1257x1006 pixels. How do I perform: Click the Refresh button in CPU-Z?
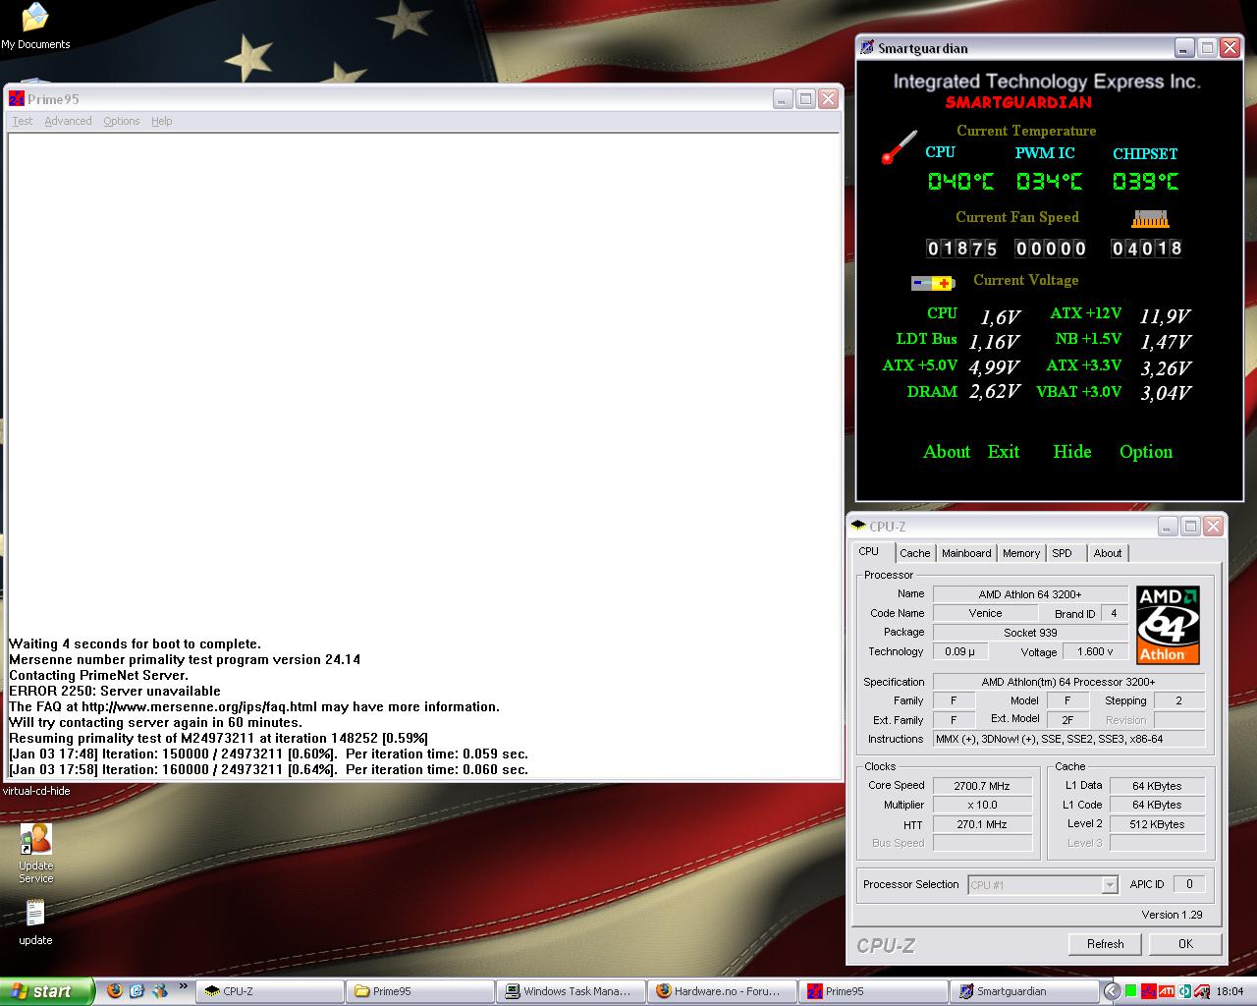[1105, 943]
